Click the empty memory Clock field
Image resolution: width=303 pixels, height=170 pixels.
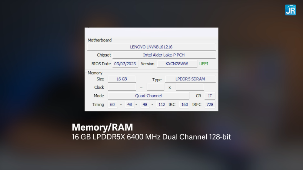(x=122, y=87)
